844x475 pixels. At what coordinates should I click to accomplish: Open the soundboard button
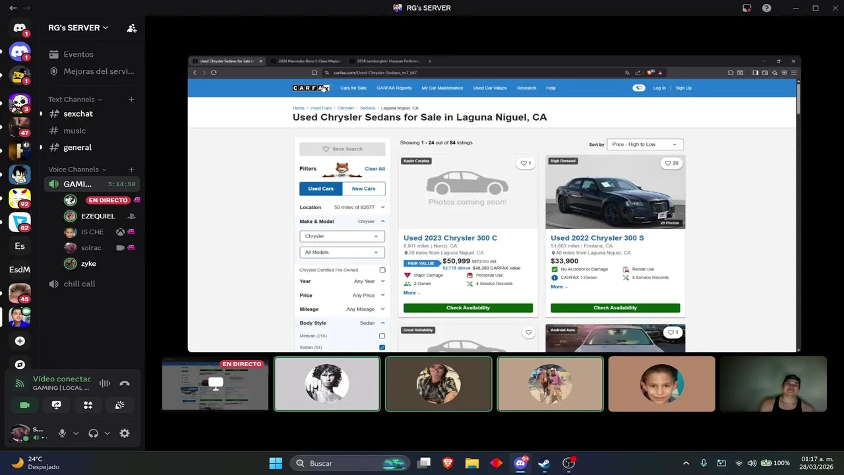(x=119, y=405)
